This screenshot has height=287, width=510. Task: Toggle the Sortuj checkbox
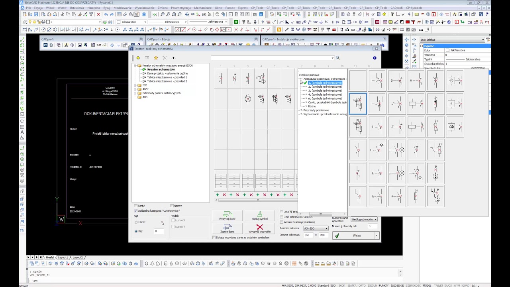tap(135, 206)
